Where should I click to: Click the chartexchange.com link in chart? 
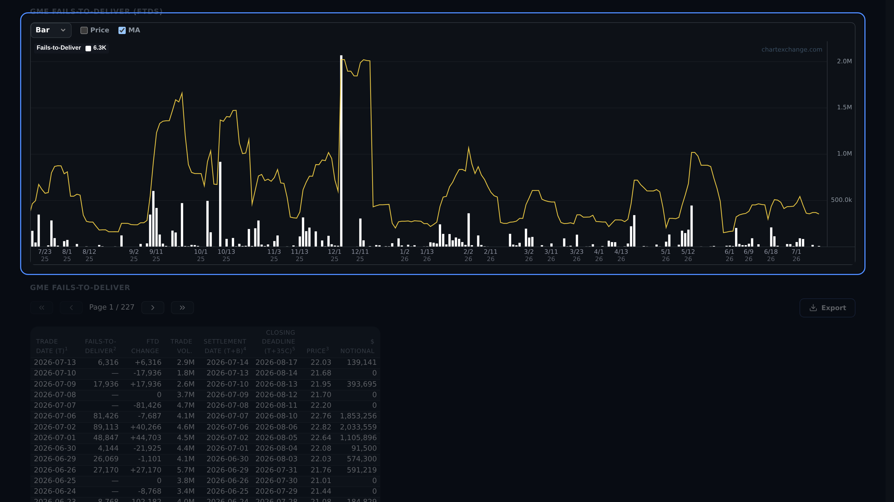point(792,50)
